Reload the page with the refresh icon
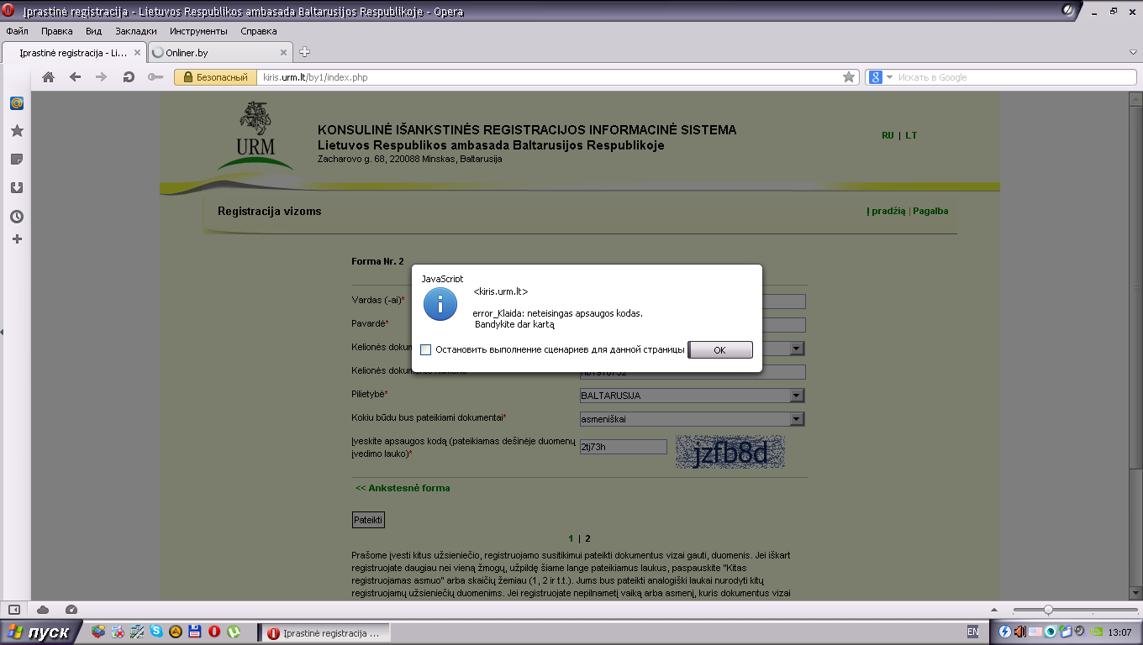 tap(129, 77)
